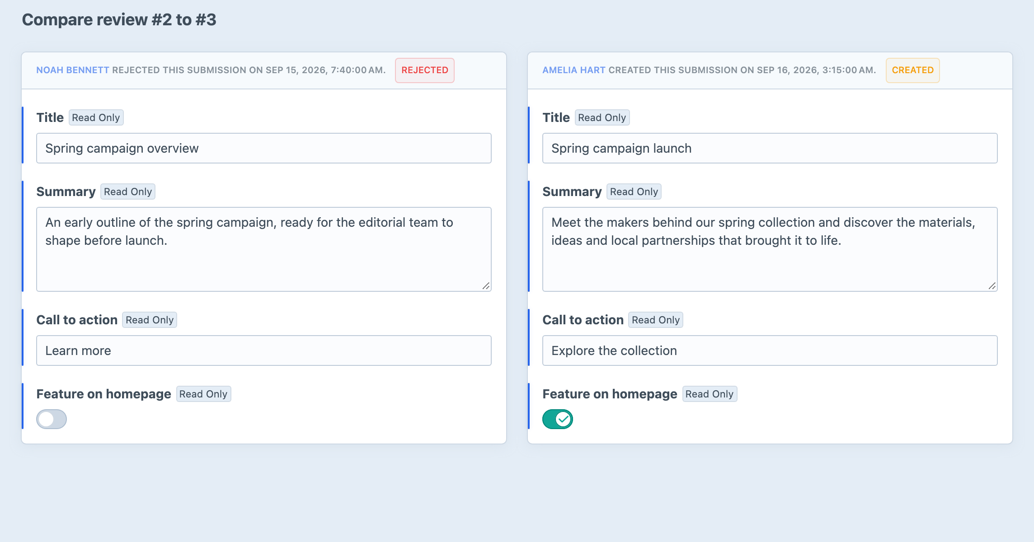Click the Summary label in the created panel
The width and height of the screenshot is (1034, 542).
coord(572,192)
